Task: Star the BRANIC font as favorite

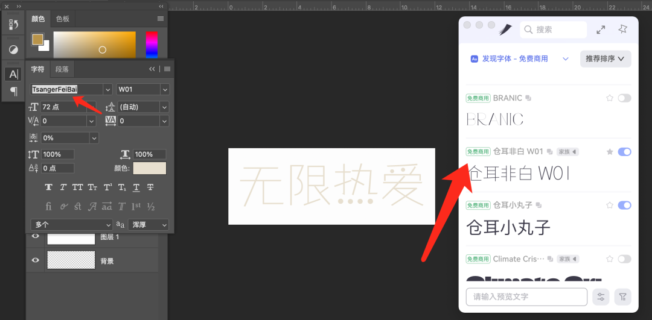Action: click(x=609, y=98)
